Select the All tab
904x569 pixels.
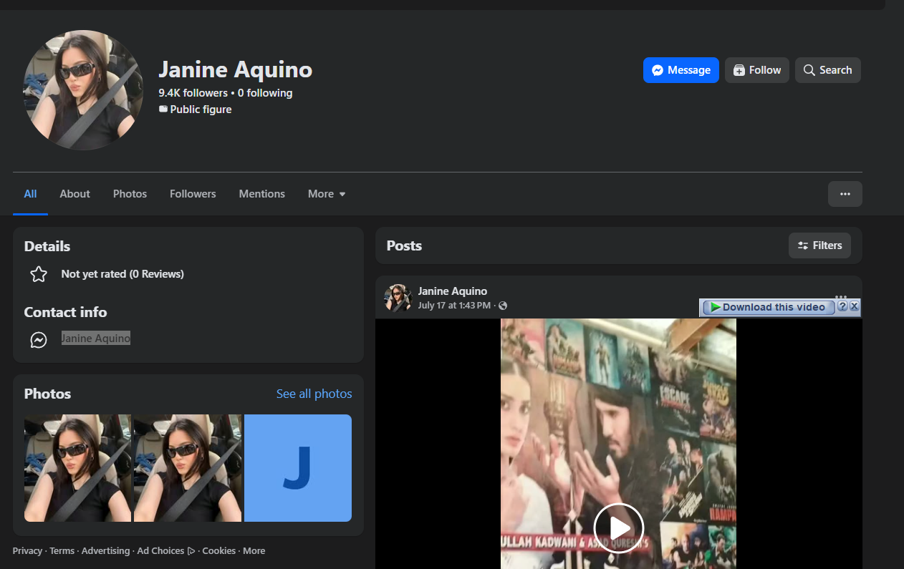coord(30,194)
